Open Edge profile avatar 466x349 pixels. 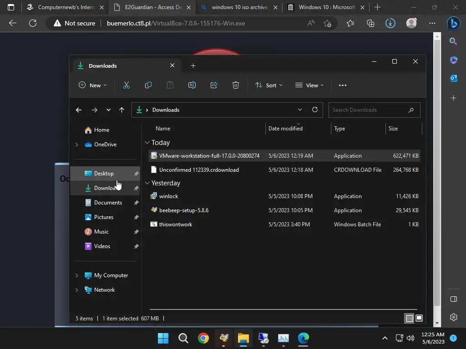click(x=411, y=23)
